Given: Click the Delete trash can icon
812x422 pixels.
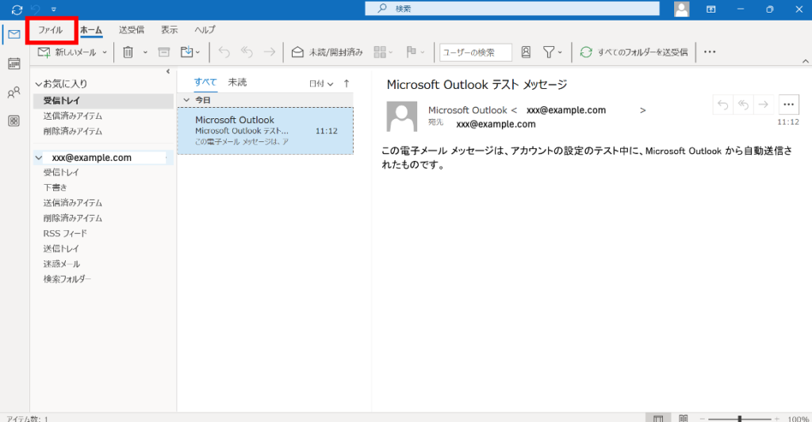Looking at the screenshot, I should click(128, 52).
